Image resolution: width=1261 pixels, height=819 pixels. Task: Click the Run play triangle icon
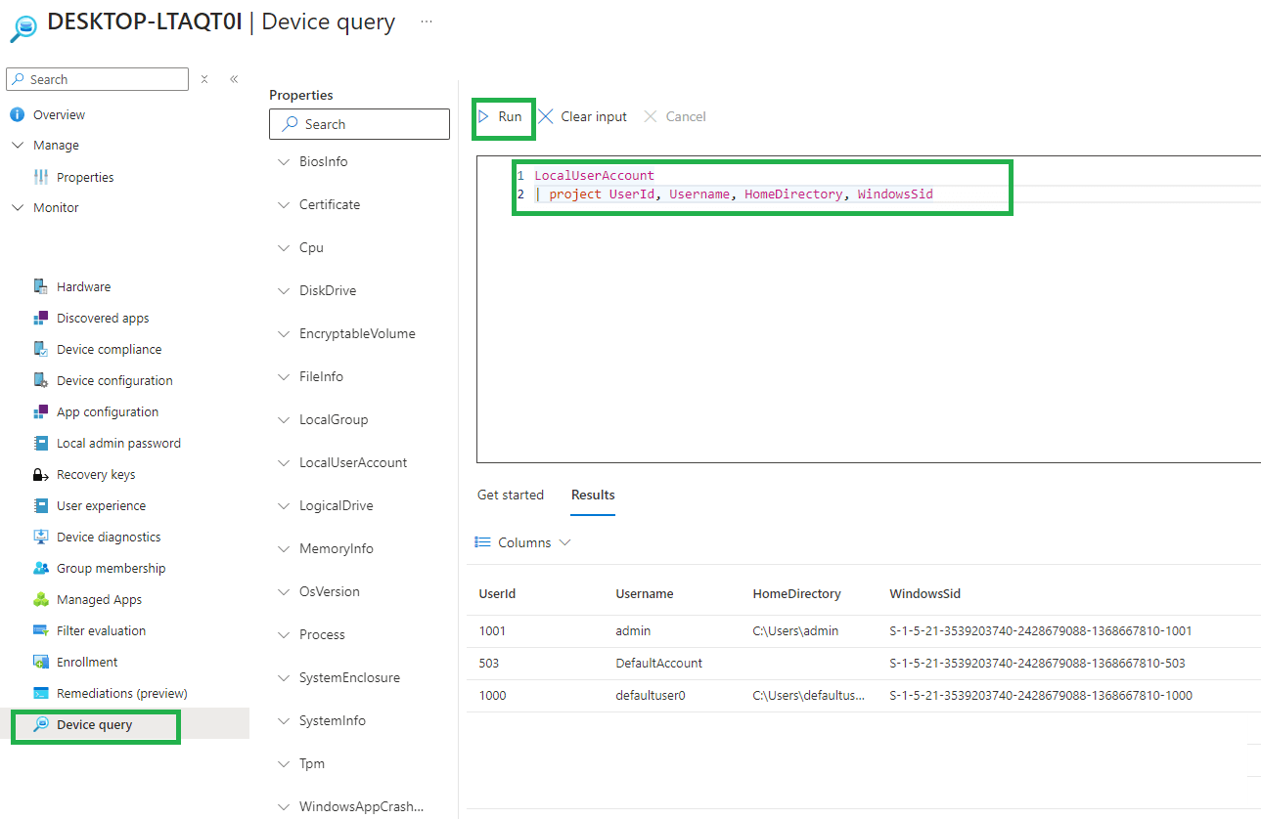[x=484, y=116]
